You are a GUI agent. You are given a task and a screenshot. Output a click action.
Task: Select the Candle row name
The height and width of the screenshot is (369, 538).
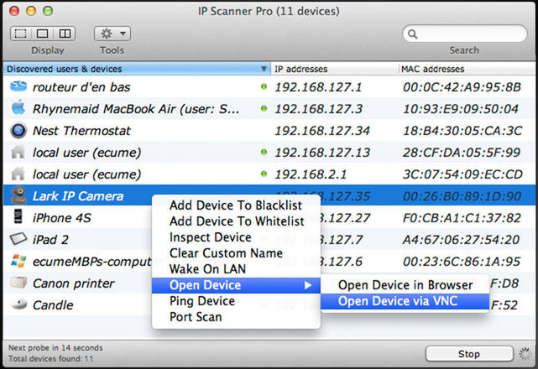click(x=53, y=305)
